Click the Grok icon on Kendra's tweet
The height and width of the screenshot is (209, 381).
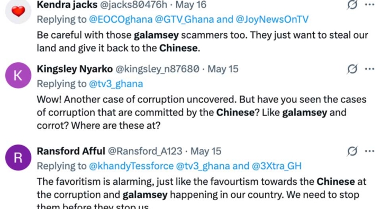coord(352,4)
